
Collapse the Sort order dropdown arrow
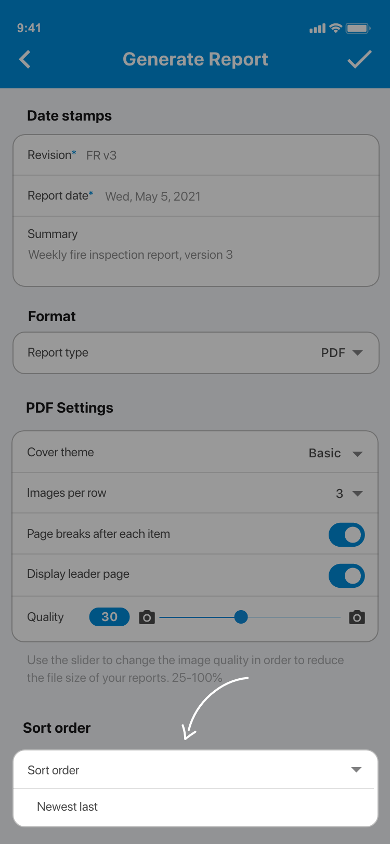pyautogui.click(x=356, y=770)
